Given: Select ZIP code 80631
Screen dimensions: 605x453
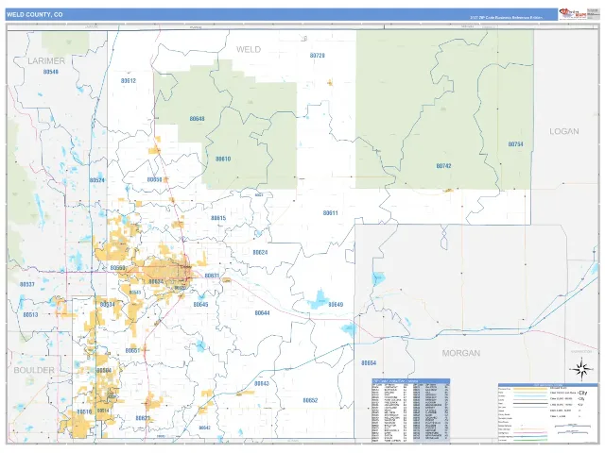Looking at the screenshot, I should 212,276.
